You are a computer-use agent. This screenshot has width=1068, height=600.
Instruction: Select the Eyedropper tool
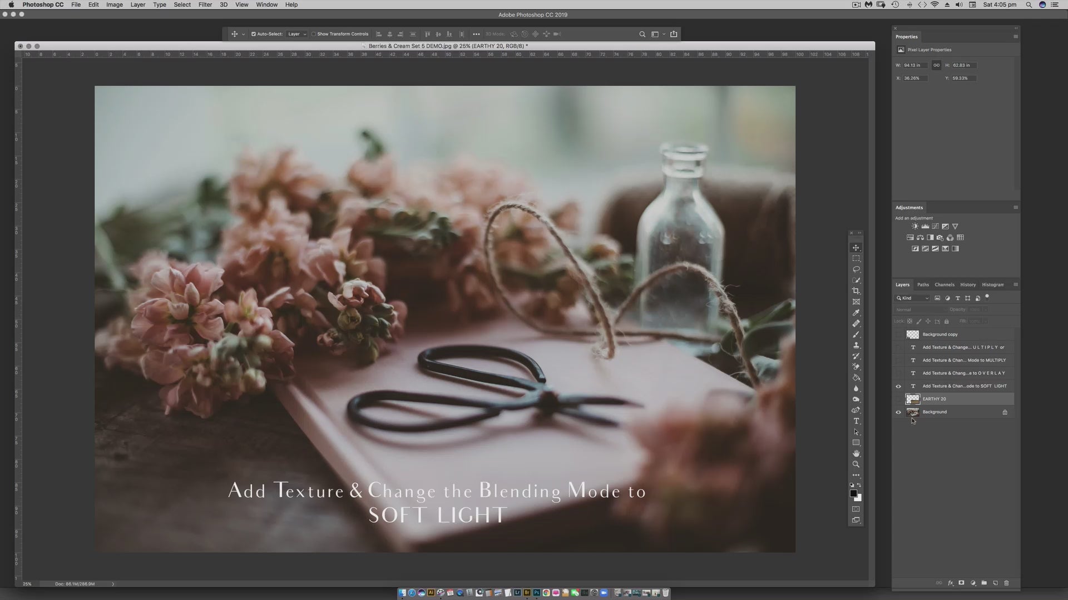click(856, 313)
